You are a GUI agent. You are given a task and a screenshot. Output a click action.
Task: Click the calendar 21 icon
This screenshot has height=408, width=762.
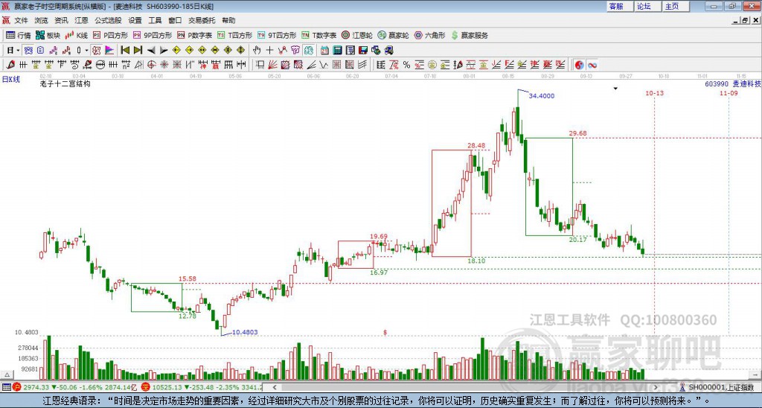click(x=324, y=50)
